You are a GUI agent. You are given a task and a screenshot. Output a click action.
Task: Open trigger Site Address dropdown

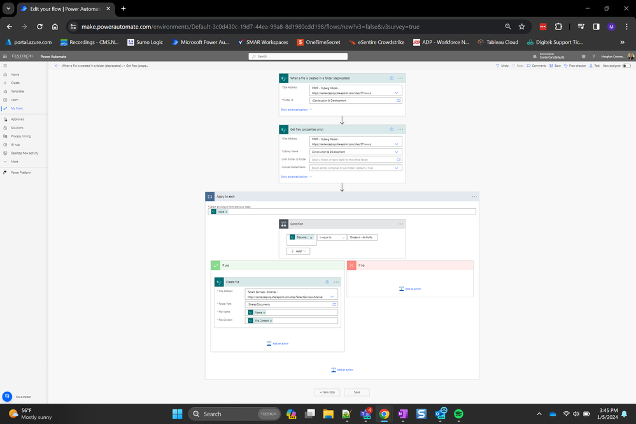point(396,93)
